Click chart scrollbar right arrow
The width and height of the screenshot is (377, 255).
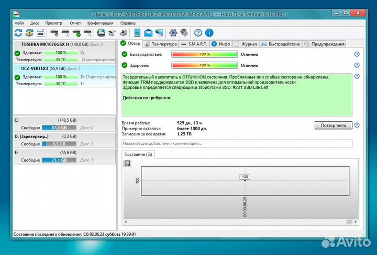point(356,222)
